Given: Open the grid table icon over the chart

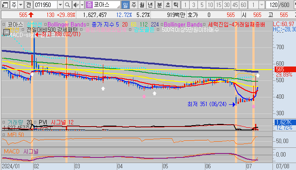Looking at the screenshot, I should pos(6,32).
